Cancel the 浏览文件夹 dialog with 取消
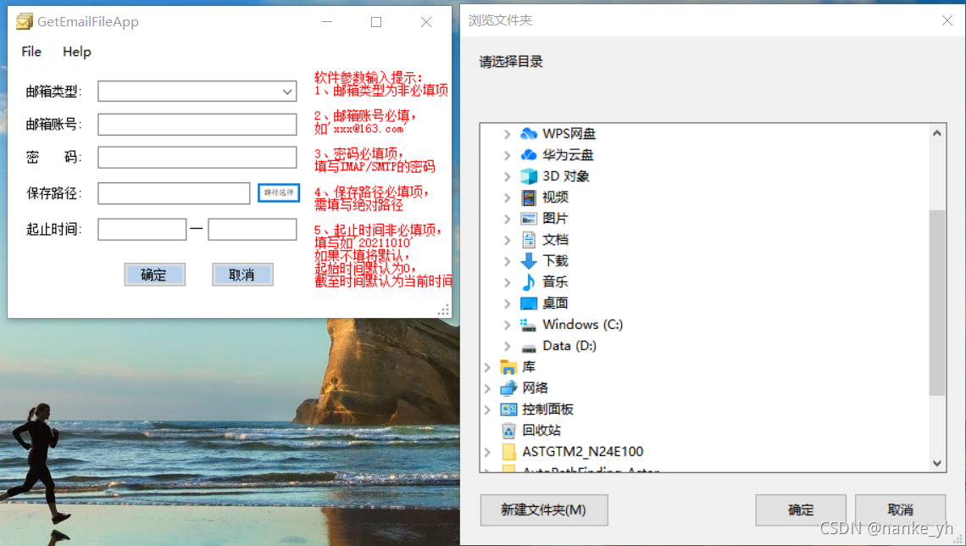966x546 pixels. pos(900,510)
